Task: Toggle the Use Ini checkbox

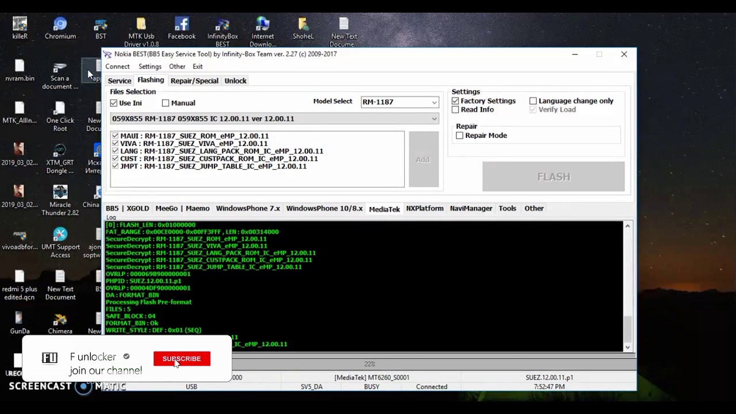Action: tap(114, 103)
